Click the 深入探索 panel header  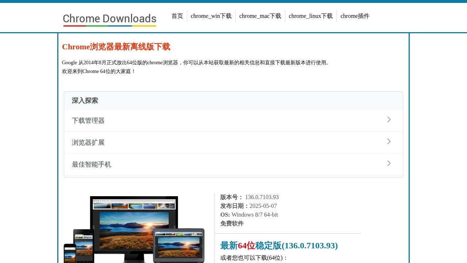click(85, 100)
